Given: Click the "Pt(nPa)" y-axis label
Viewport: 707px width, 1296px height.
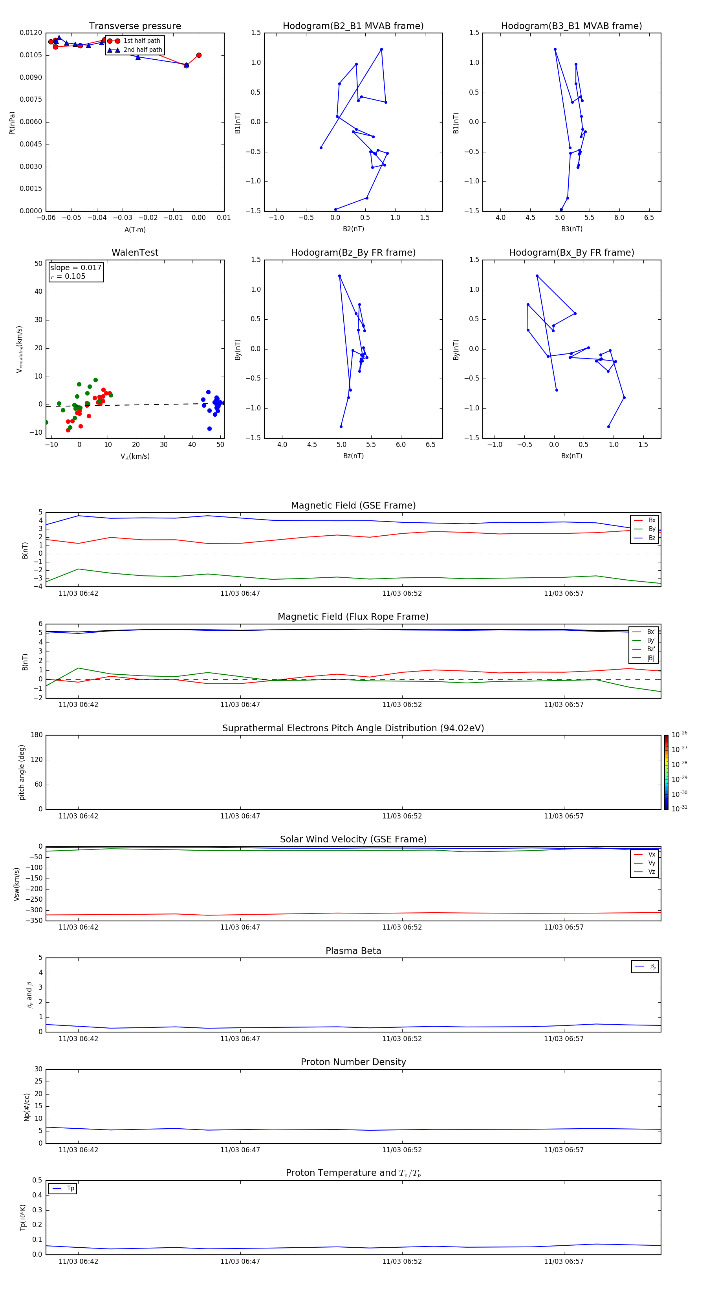Looking at the screenshot, I should (12, 123).
